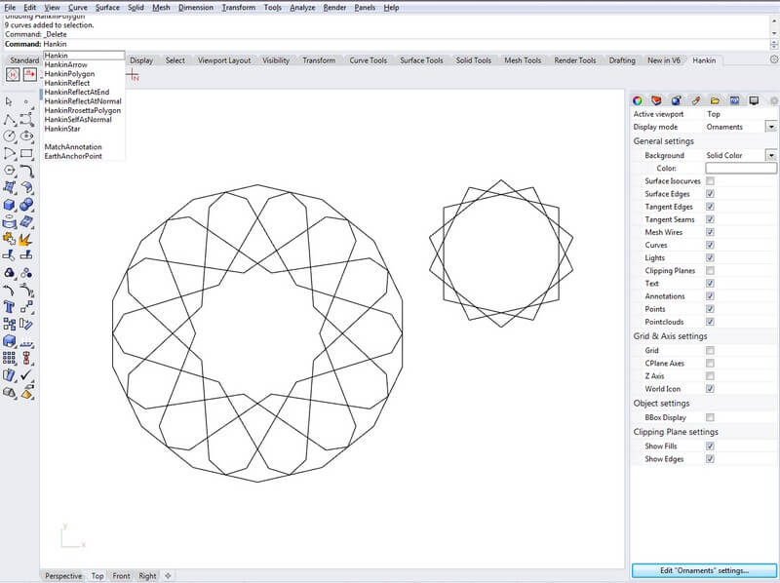
Task: Click the Polyline tool icon
Action: coord(9,118)
